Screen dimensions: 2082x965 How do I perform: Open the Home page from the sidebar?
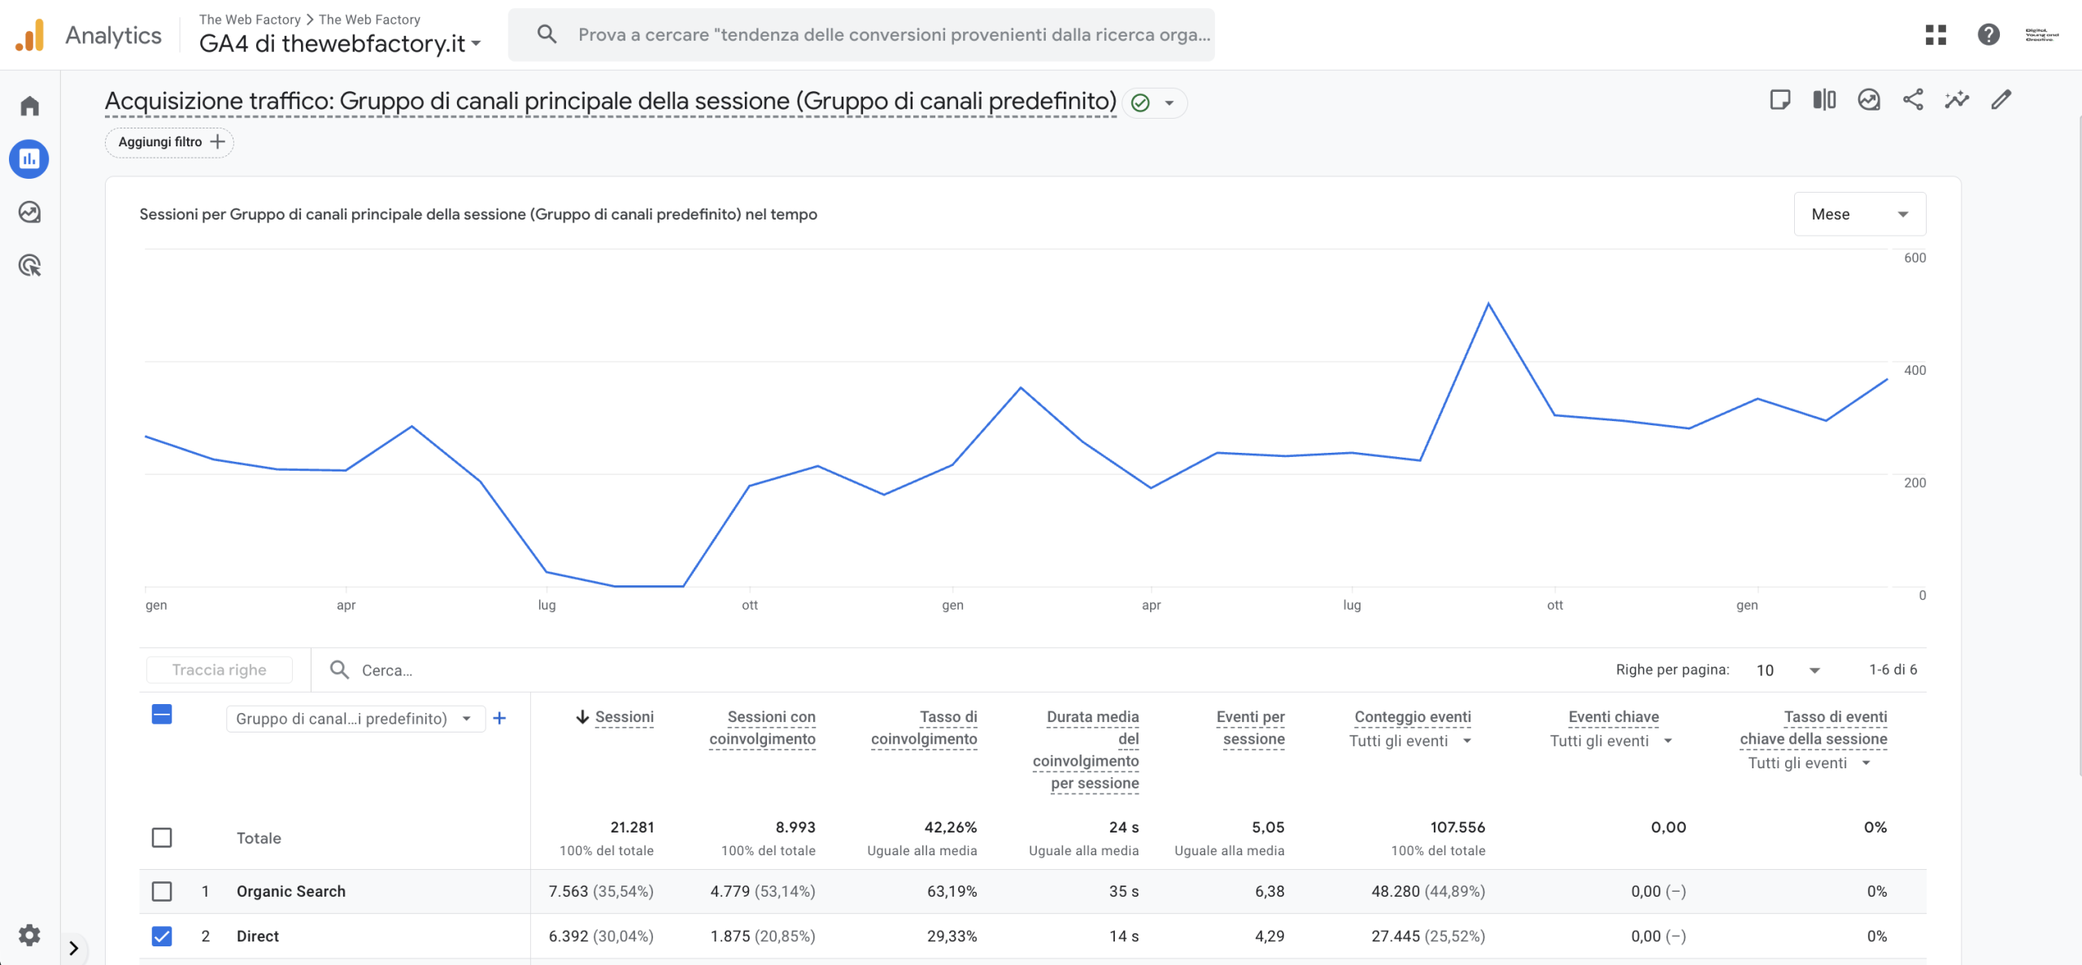click(x=29, y=106)
